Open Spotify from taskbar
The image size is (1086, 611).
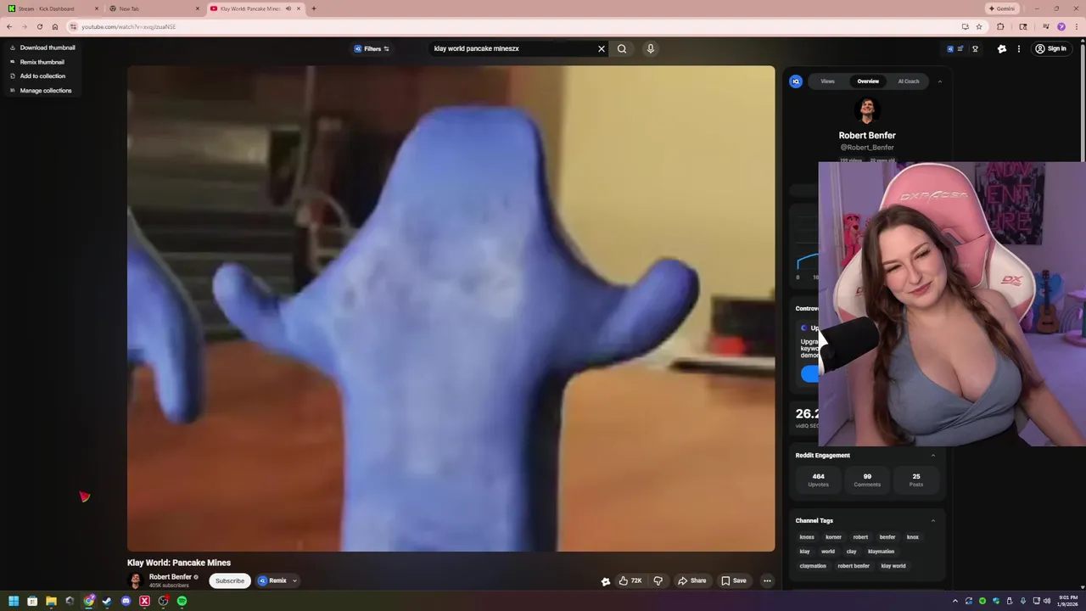[182, 601]
